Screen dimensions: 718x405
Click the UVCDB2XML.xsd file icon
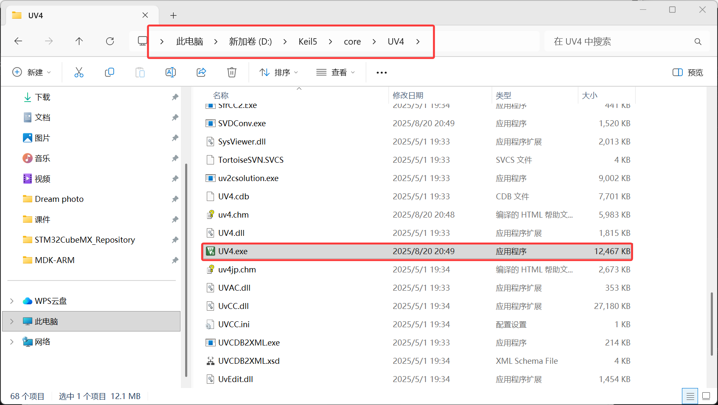pyautogui.click(x=210, y=361)
